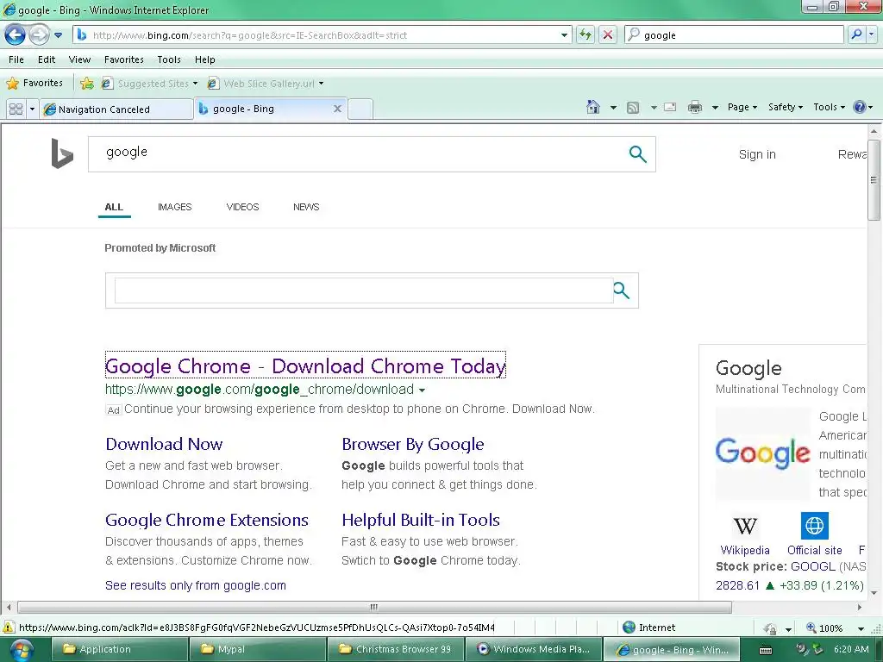
Task: Expand the Print dropdown arrow
Action: [x=715, y=107]
